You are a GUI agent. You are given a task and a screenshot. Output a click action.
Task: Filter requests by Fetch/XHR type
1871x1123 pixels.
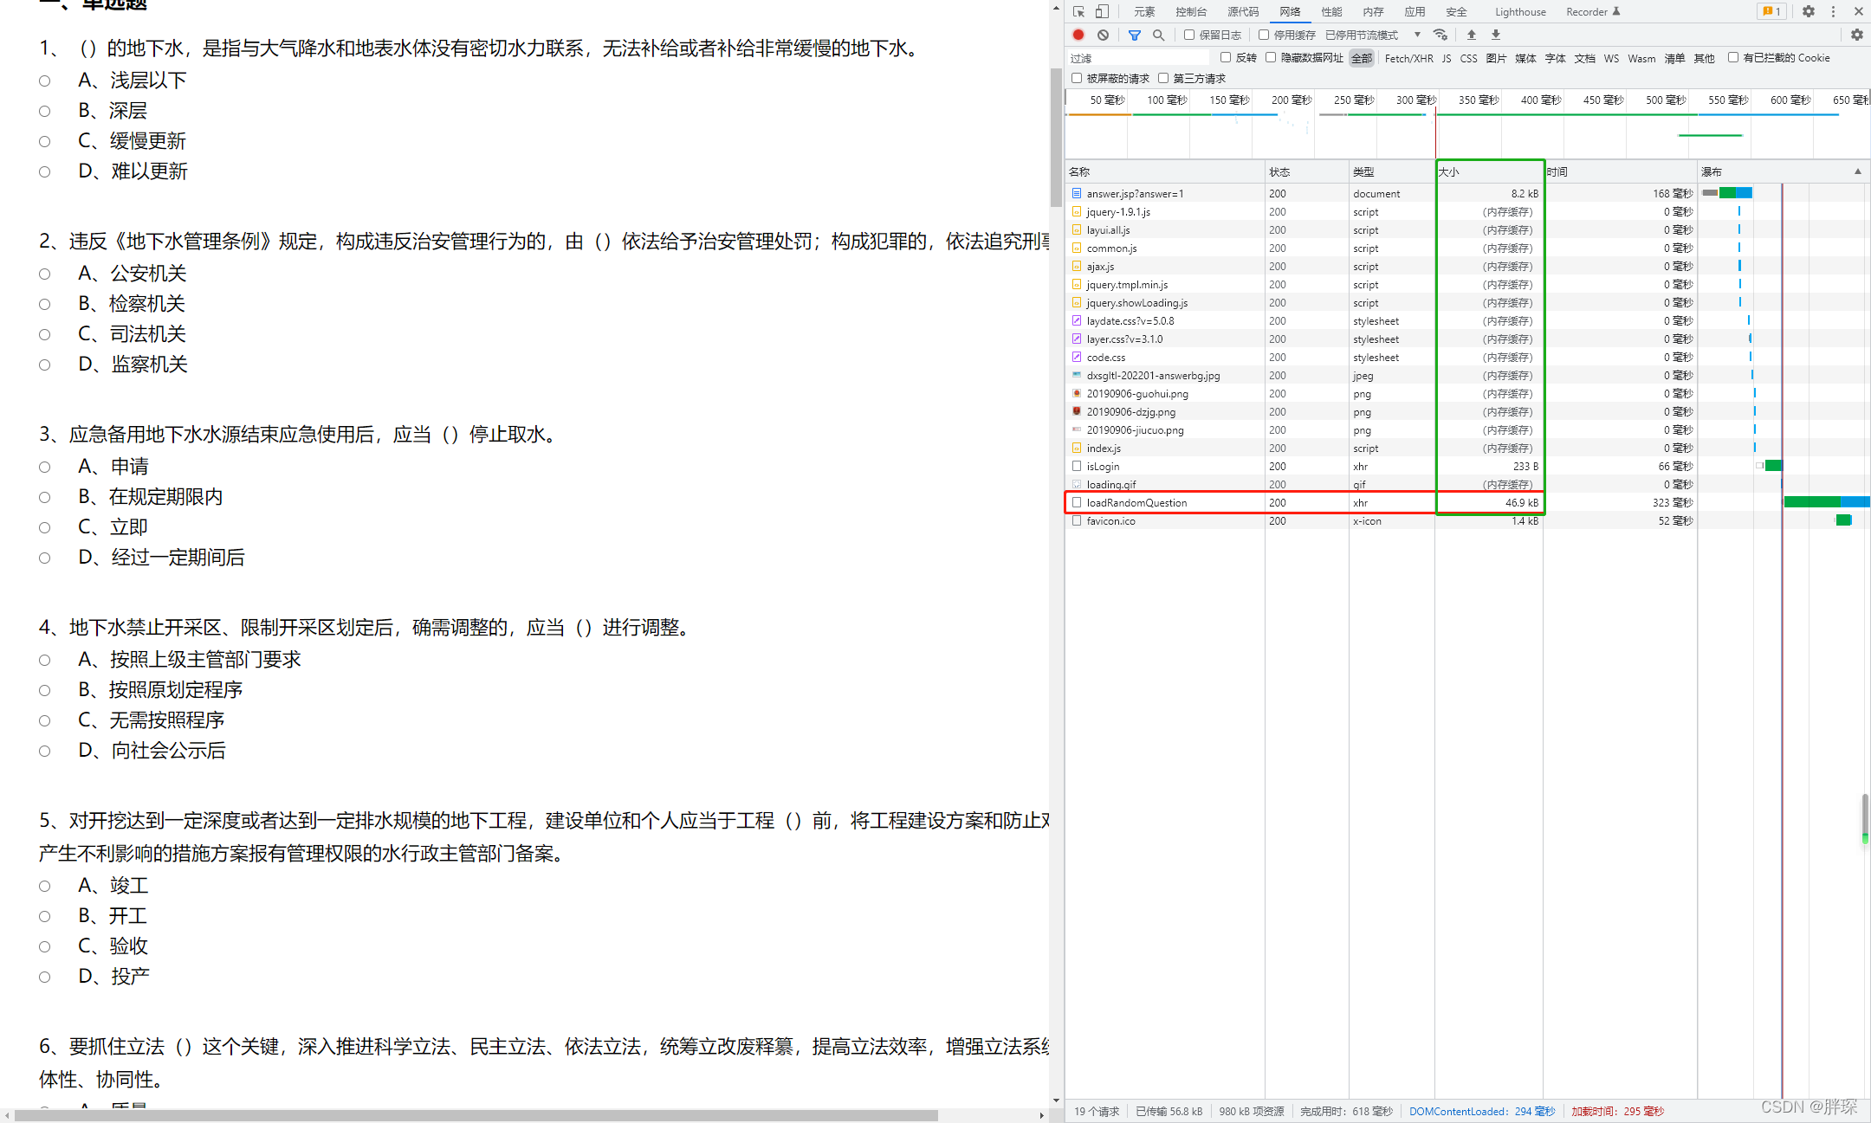coord(1408,58)
